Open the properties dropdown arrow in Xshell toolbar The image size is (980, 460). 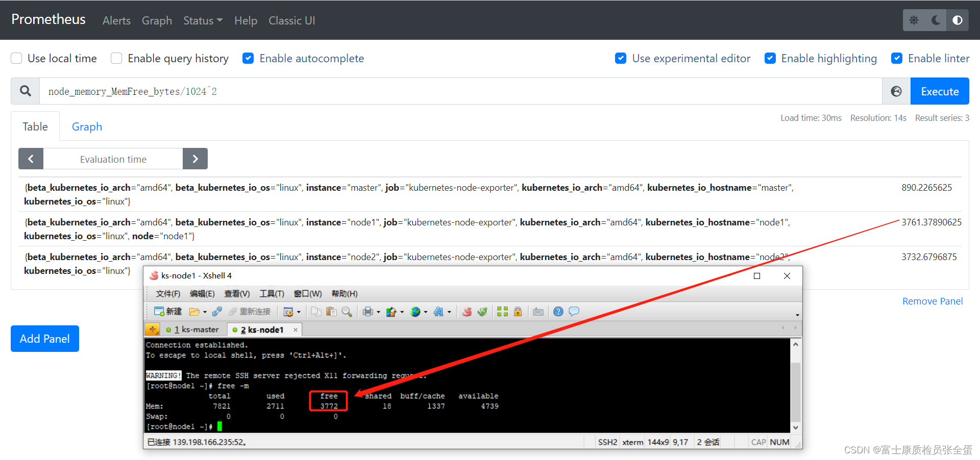[x=299, y=311]
